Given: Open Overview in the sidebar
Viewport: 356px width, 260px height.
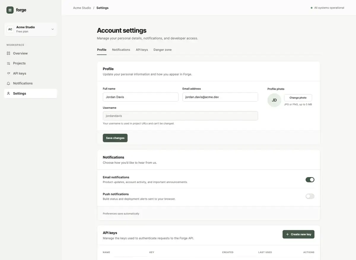Looking at the screenshot, I should pos(31,53).
